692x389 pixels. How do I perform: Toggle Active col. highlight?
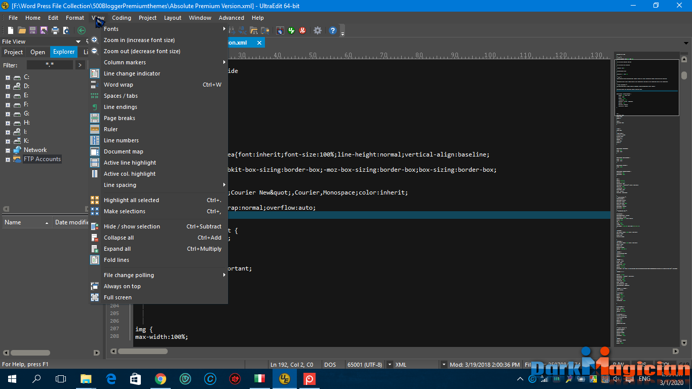click(158, 174)
